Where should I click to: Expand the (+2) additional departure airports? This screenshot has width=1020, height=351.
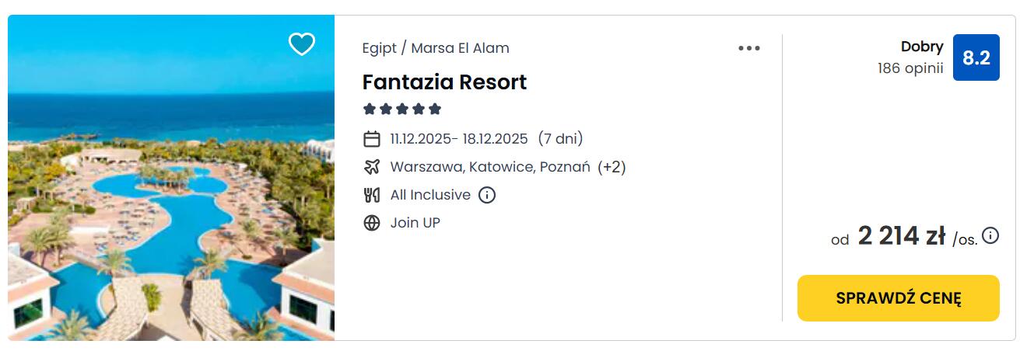click(612, 167)
